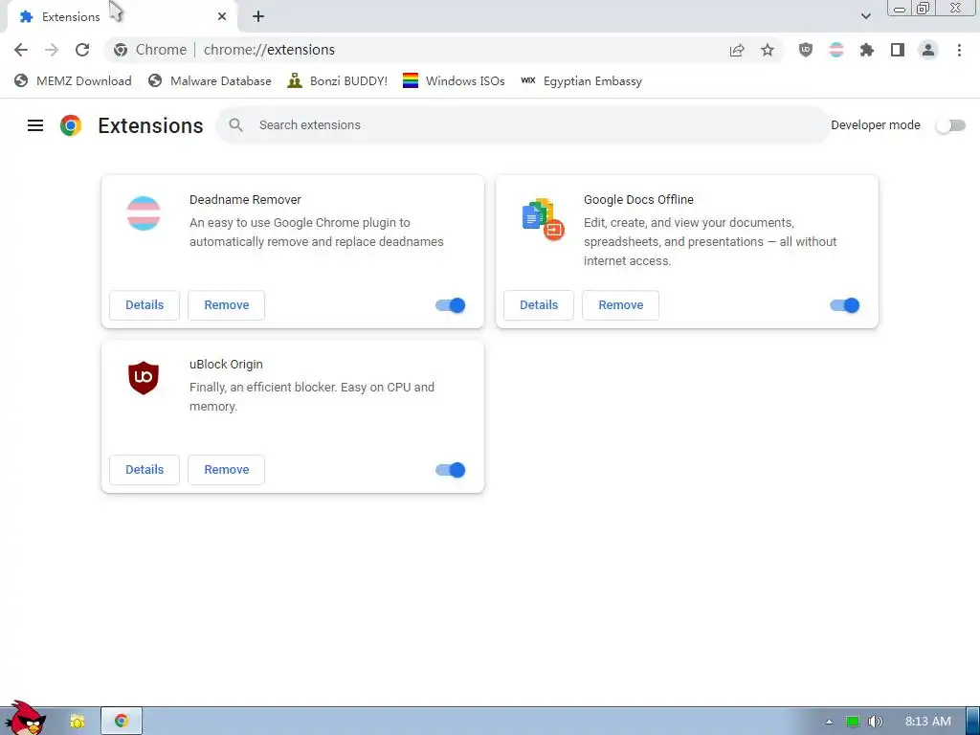The width and height of the screenshot is (980, 735).
Task: Reload the page with the refresh icon
Action: 82,50
